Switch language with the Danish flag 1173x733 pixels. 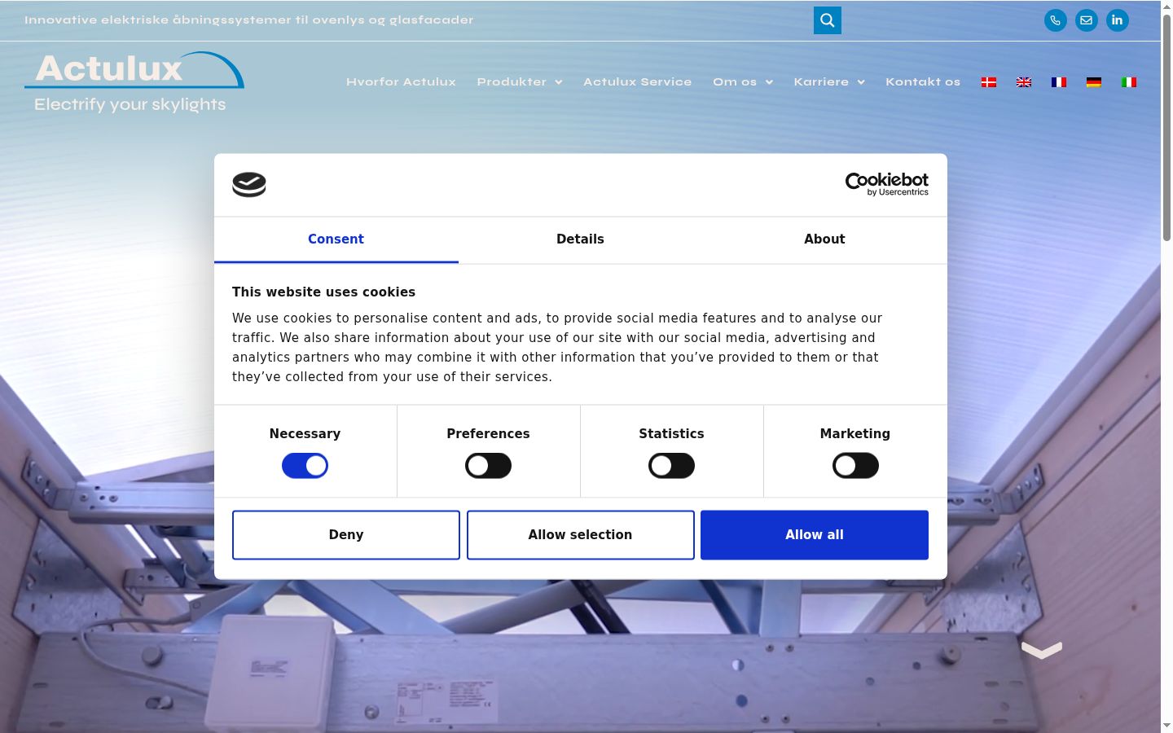(989, 82)
